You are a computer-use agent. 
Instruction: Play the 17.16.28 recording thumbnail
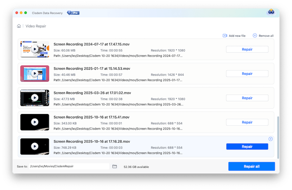point(35,146)
